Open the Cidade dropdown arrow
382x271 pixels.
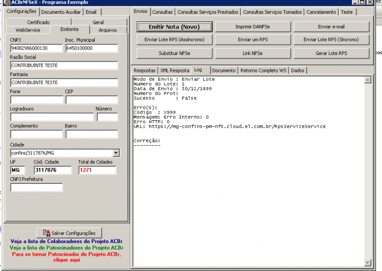[116, 153]
